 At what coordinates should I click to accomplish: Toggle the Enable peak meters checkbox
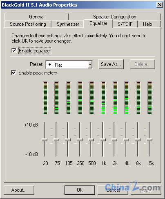pos(14,72)
